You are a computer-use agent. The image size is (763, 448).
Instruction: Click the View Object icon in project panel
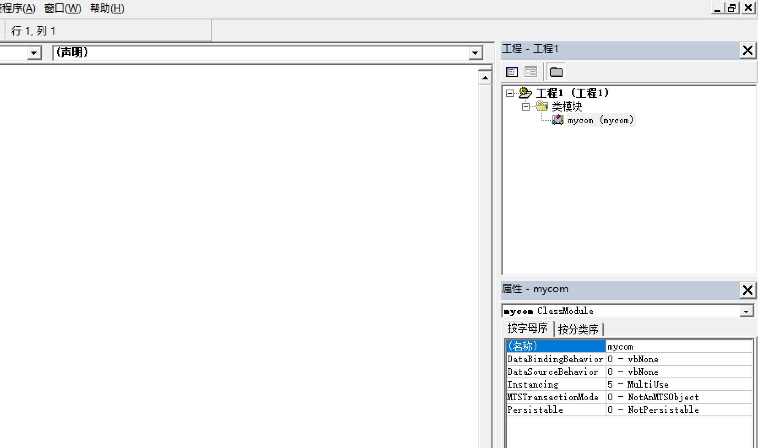click(530, 72)
